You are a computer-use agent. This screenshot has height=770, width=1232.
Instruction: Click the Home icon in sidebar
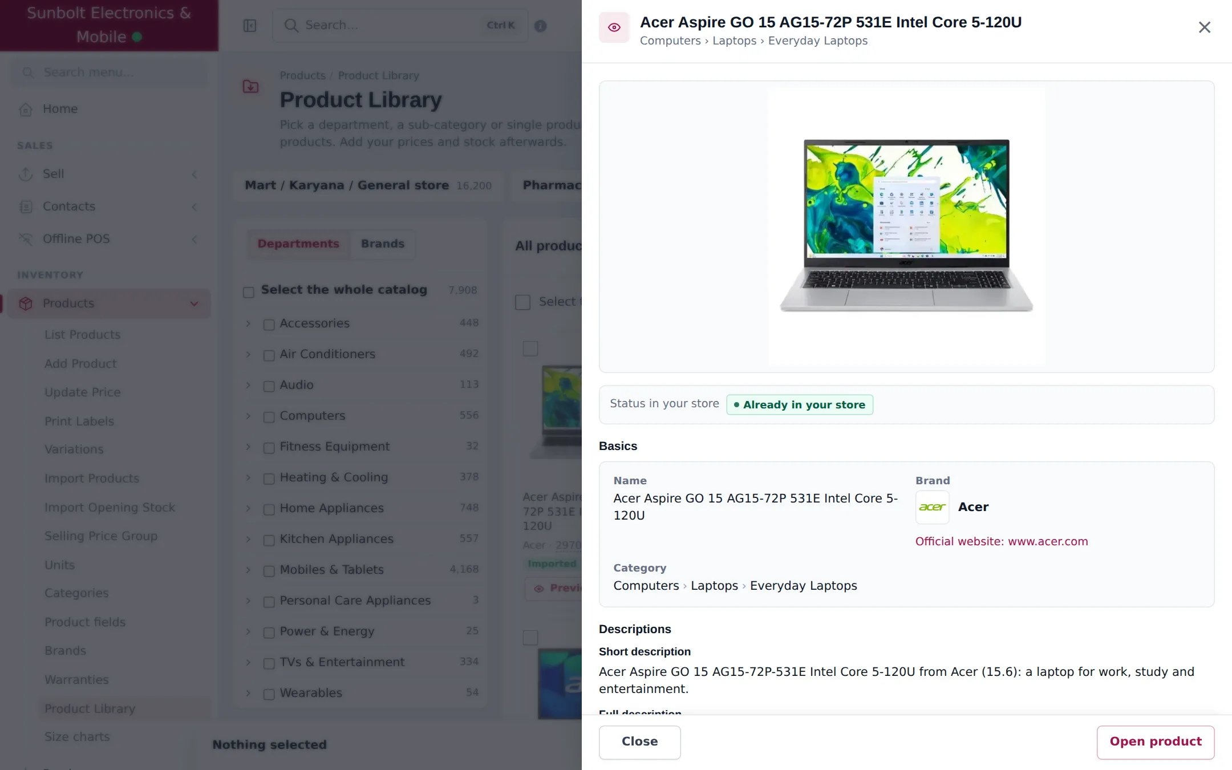click(26, 109)
